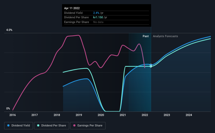This screenshot has width=215, height=133.
Task: Click the Past section label
Action: (x=146, y=36)
